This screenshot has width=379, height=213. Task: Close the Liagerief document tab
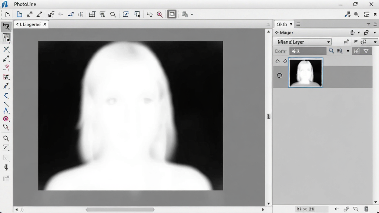coord(45,24)
